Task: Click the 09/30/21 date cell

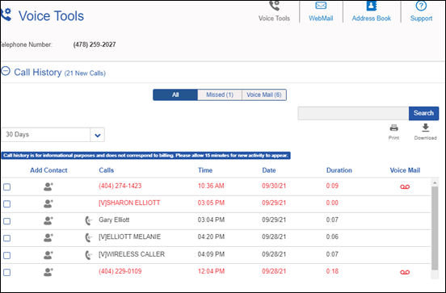Action: [x=274, y=186]
